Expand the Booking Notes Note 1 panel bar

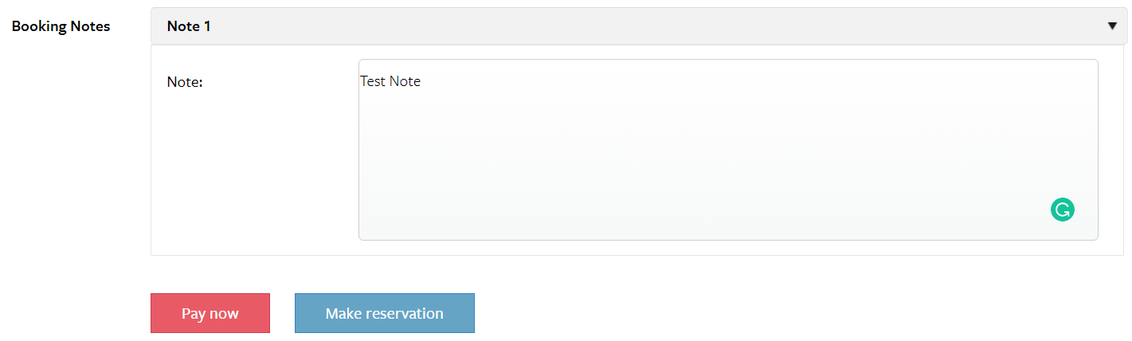click(639, 26)
